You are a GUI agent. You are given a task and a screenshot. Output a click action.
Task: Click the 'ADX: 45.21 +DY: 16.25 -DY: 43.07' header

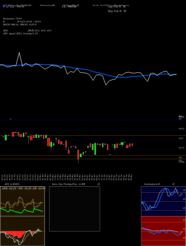click(x=23, y=188)
